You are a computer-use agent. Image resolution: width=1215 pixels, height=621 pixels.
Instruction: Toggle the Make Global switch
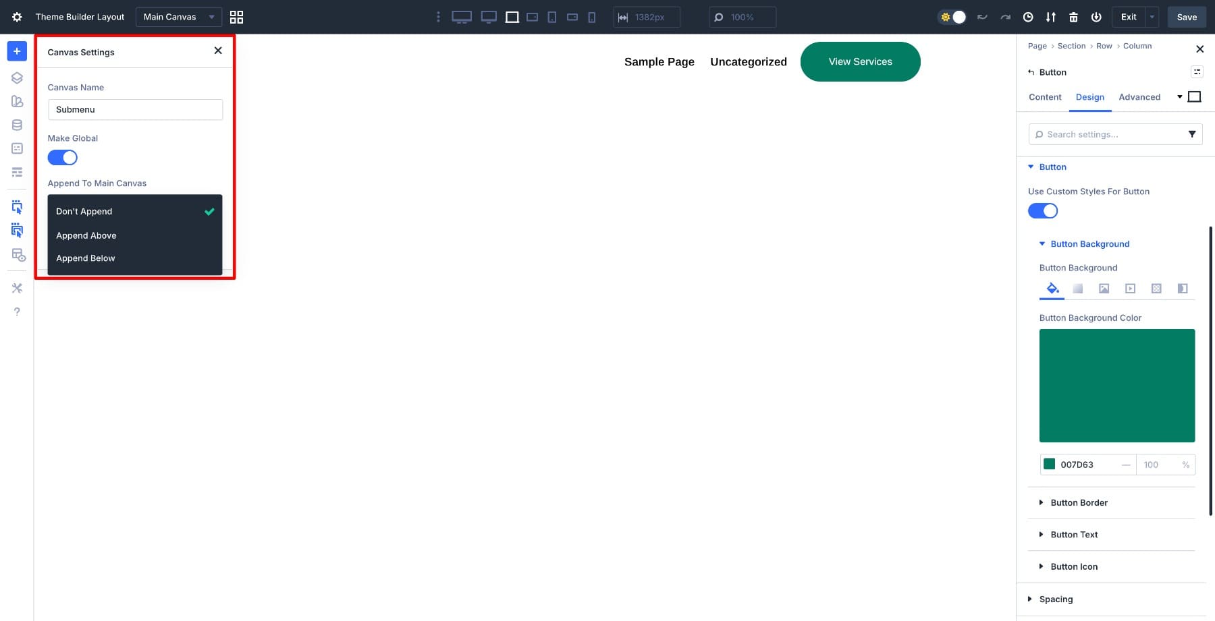click(x=63, y=158)
